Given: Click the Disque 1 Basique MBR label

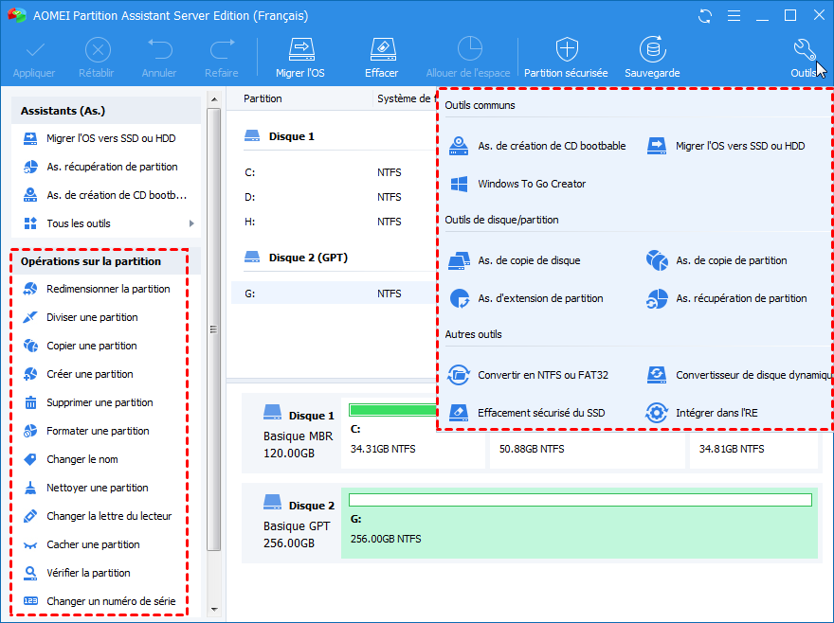Looking at the screenshot, I should click(x=298, y=434).
